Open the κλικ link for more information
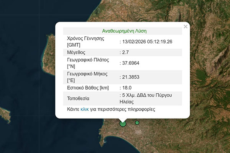 coord(84,110)
